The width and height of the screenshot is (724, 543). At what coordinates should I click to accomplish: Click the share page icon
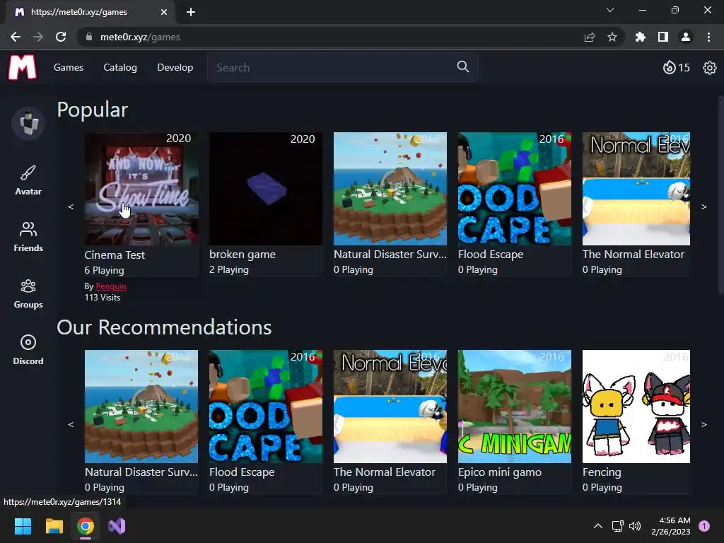pyautogui.click(x=590, y=37)
